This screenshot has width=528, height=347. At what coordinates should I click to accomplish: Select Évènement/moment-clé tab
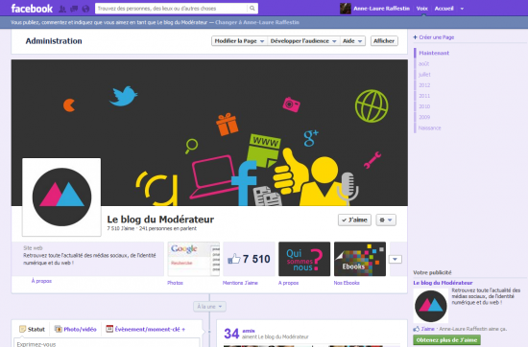click(x=146, y=329)
